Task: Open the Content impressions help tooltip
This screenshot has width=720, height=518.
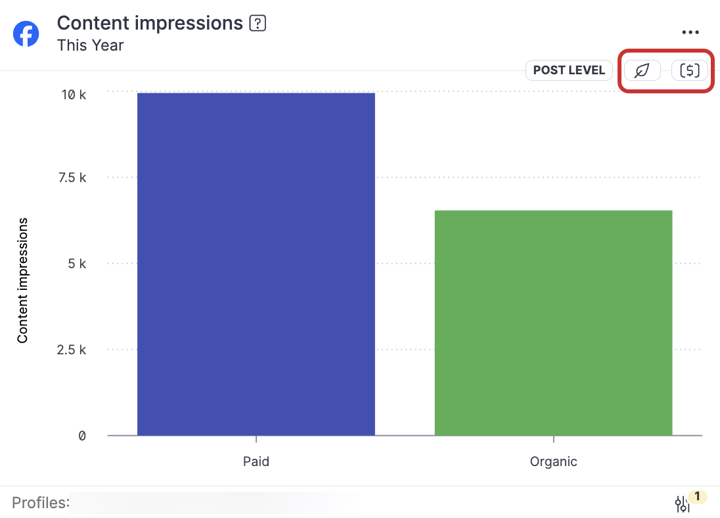Action: coord(258,22)
